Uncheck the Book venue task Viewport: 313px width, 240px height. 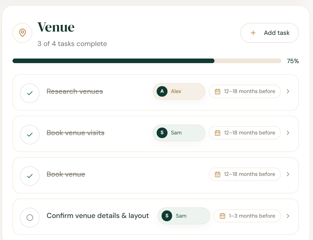click(x=30, y=176)
